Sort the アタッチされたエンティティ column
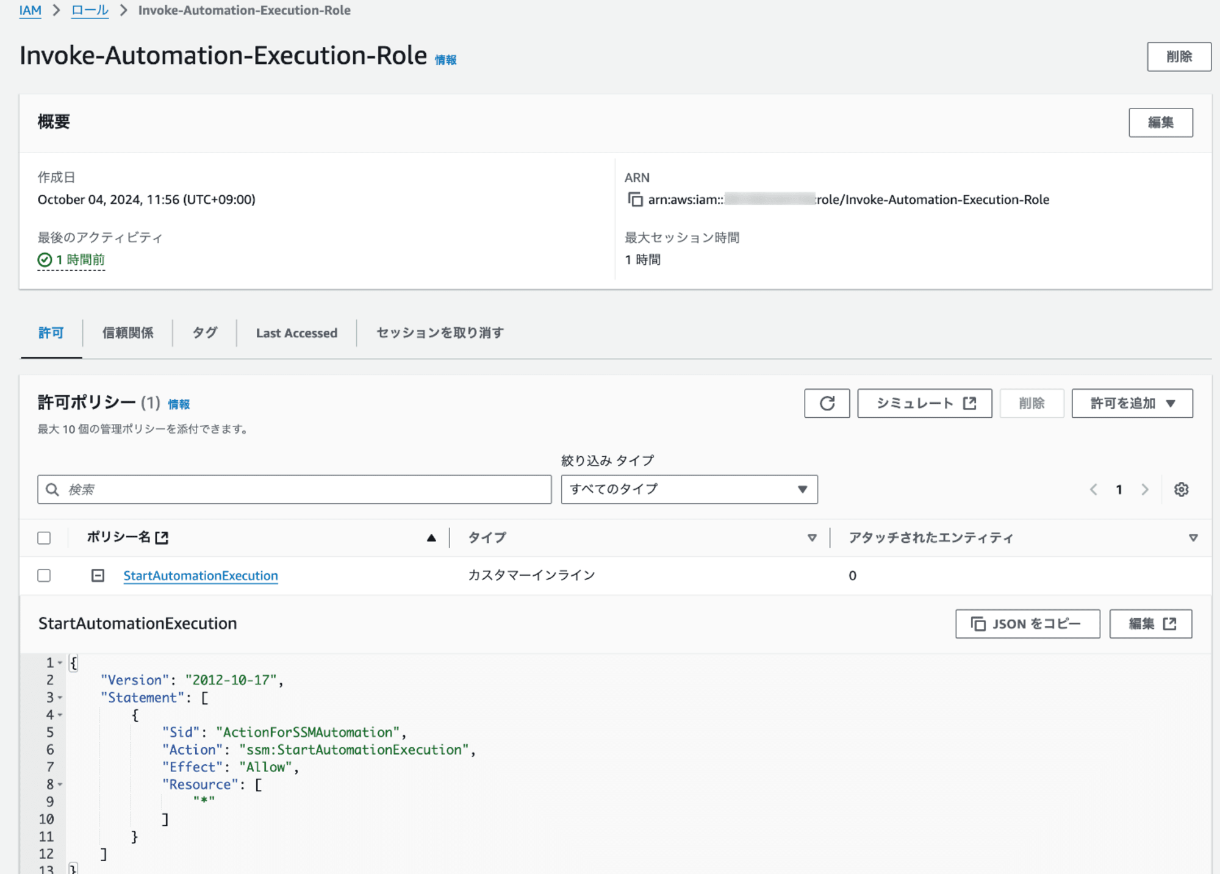Image resolution: width=1220 pixels, height=874 pixels. [x=1193, y=537]
